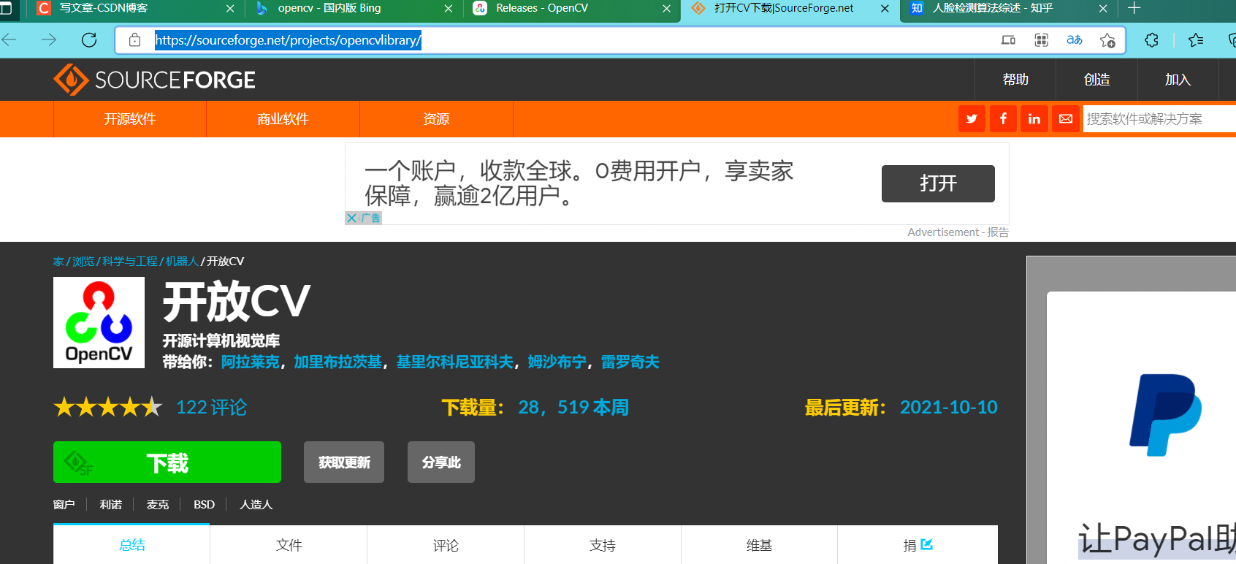This screenshot has height=564, width=1236.
Task: Switch to the 支持 project tab
Action: (x=603, y=545)
